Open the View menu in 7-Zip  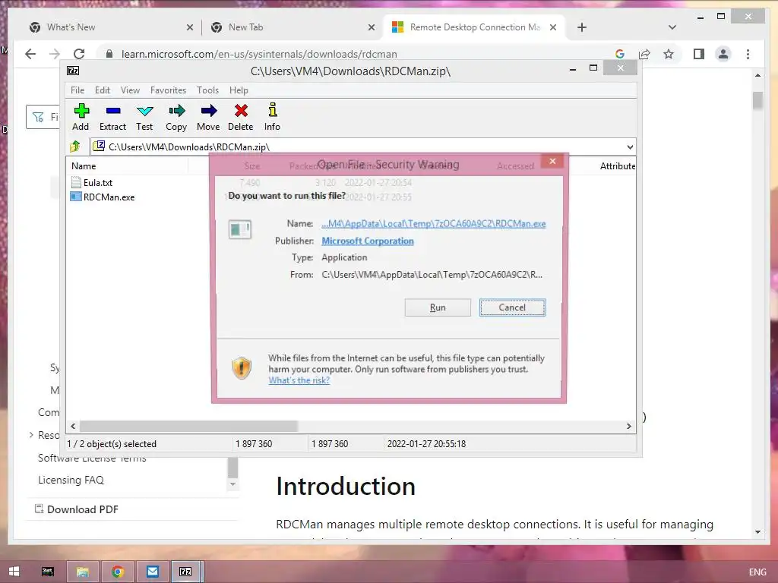tap(130, 90)
